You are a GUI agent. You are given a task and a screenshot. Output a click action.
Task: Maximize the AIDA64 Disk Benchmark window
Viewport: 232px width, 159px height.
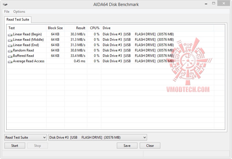(213, 3)
